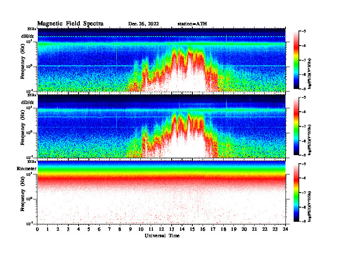This screenshot has width=340, height=263.
Task: Click the "-6" tick on the Riometer color bar
Action: (x=304, y=178)
